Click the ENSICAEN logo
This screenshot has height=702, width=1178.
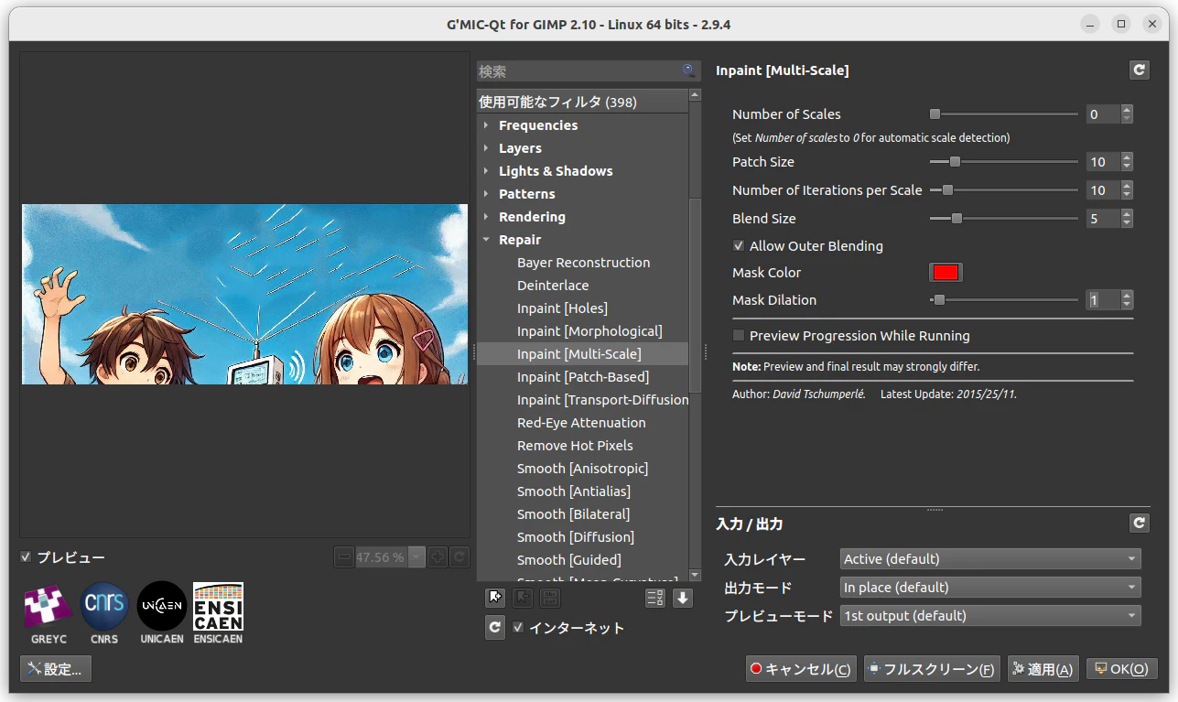218,613
